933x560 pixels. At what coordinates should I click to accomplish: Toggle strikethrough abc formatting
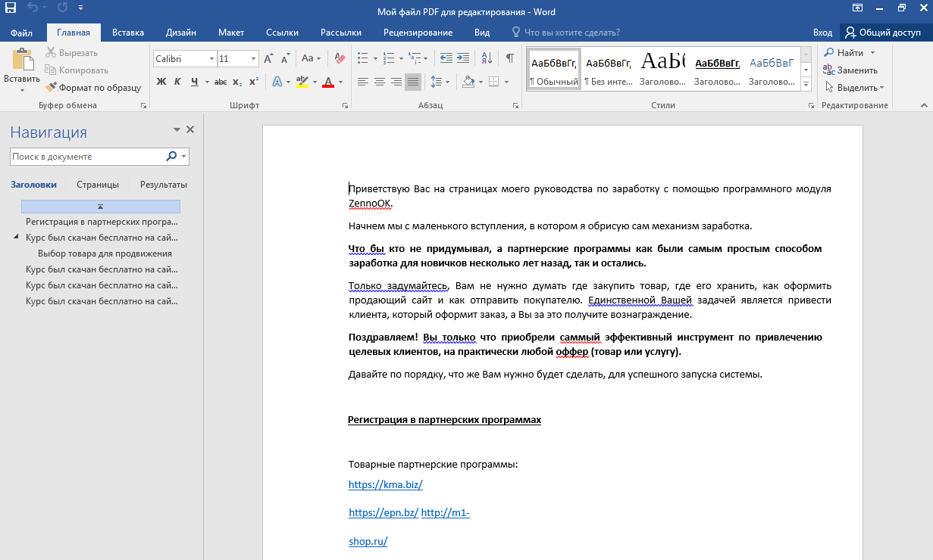pyautogui.click(x=221, y=82)
